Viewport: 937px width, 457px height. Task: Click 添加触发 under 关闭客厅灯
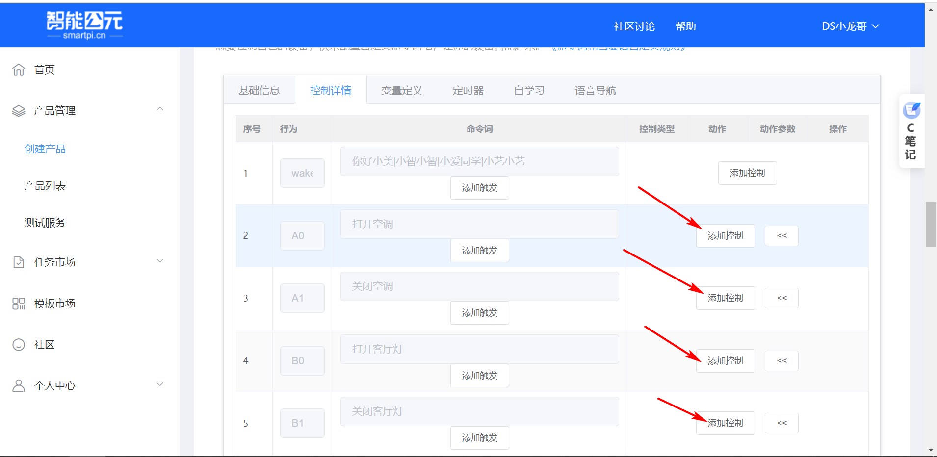[x=479, y=438]
